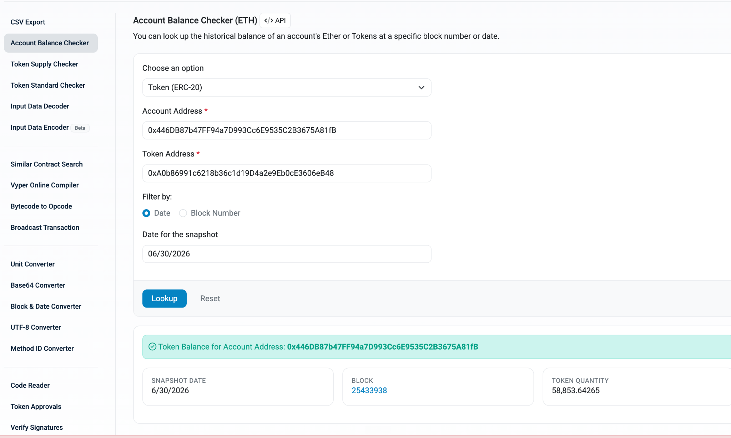Click the Date for the snapshot field

coord(287,254)
